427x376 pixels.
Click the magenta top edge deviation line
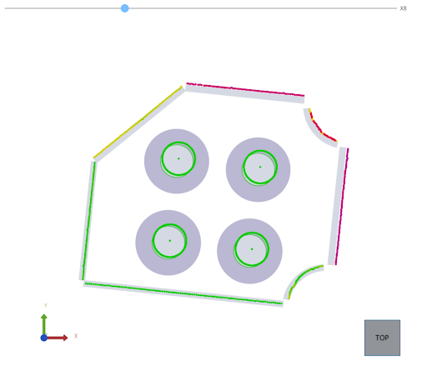point(245,89)
